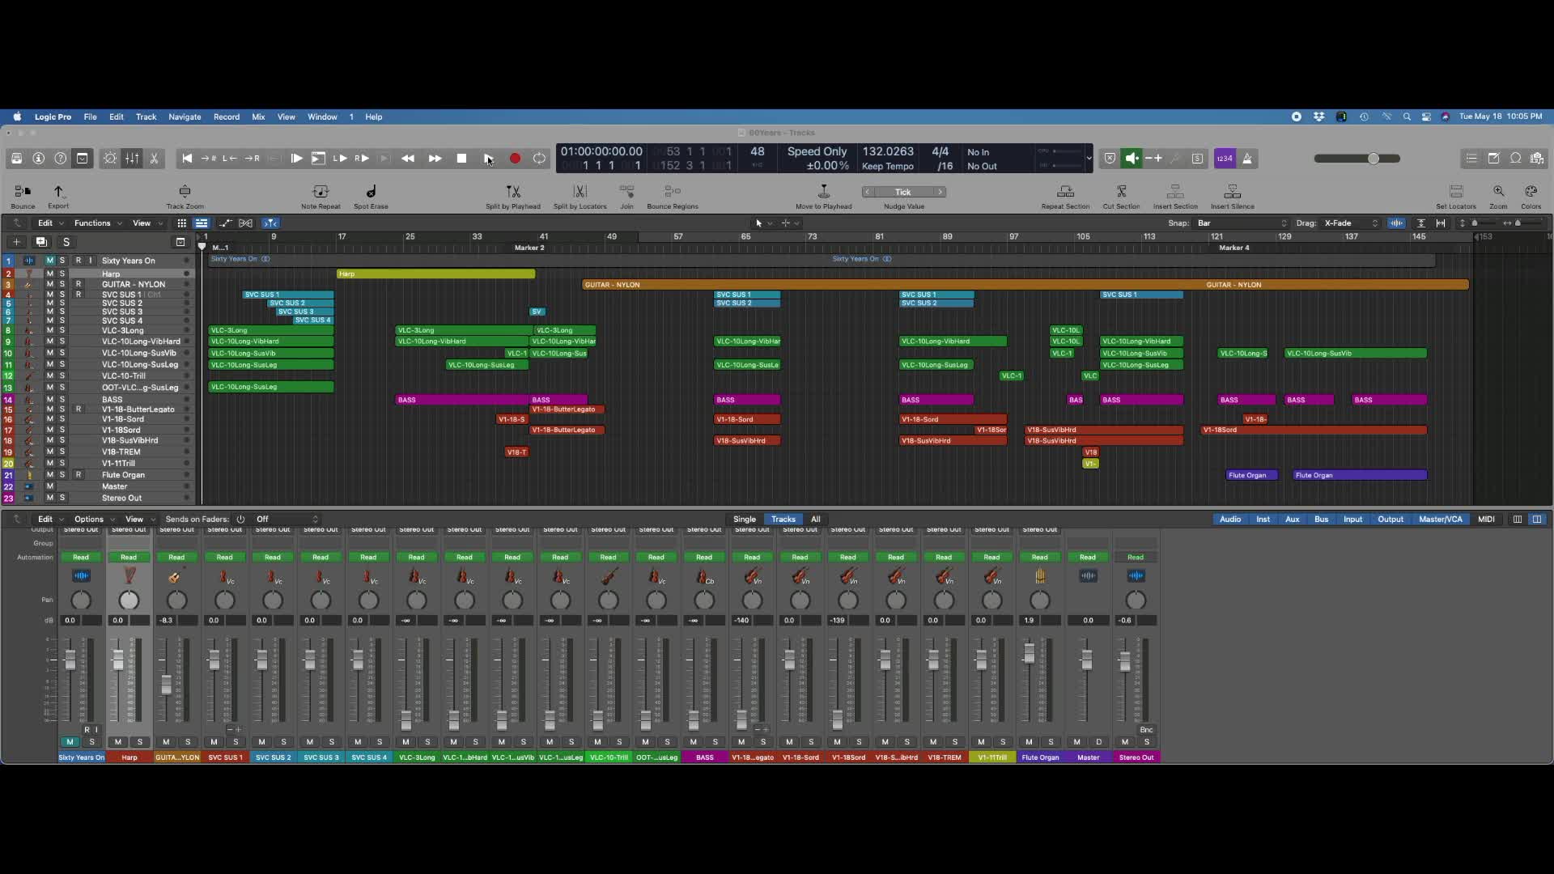The height and width of the screenshot is (874, 1554).
Task: Filter mixer by Master/VCA channels
Action: coord(1441,520)
